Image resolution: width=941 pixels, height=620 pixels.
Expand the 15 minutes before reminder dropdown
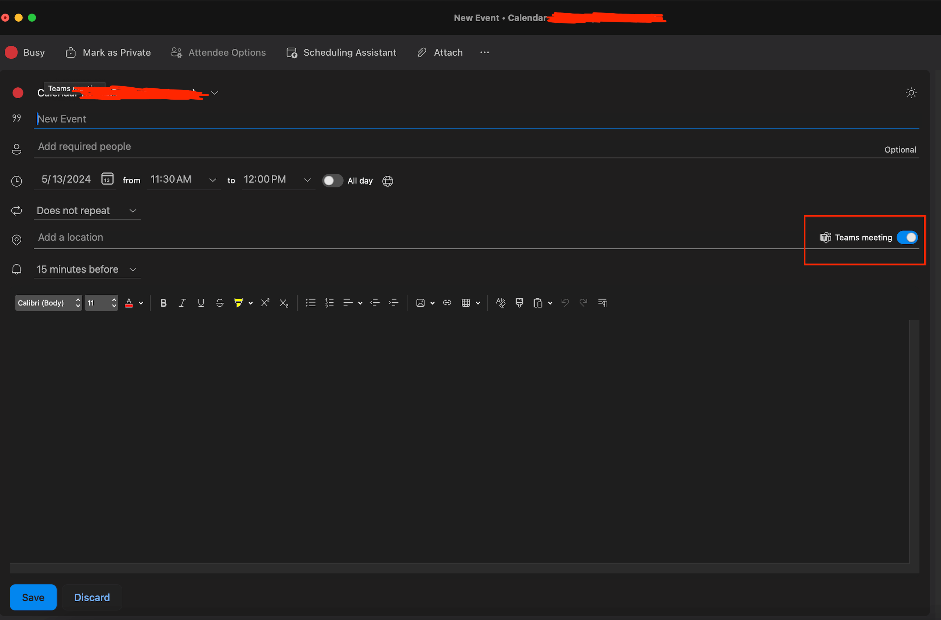coord(87,270)
